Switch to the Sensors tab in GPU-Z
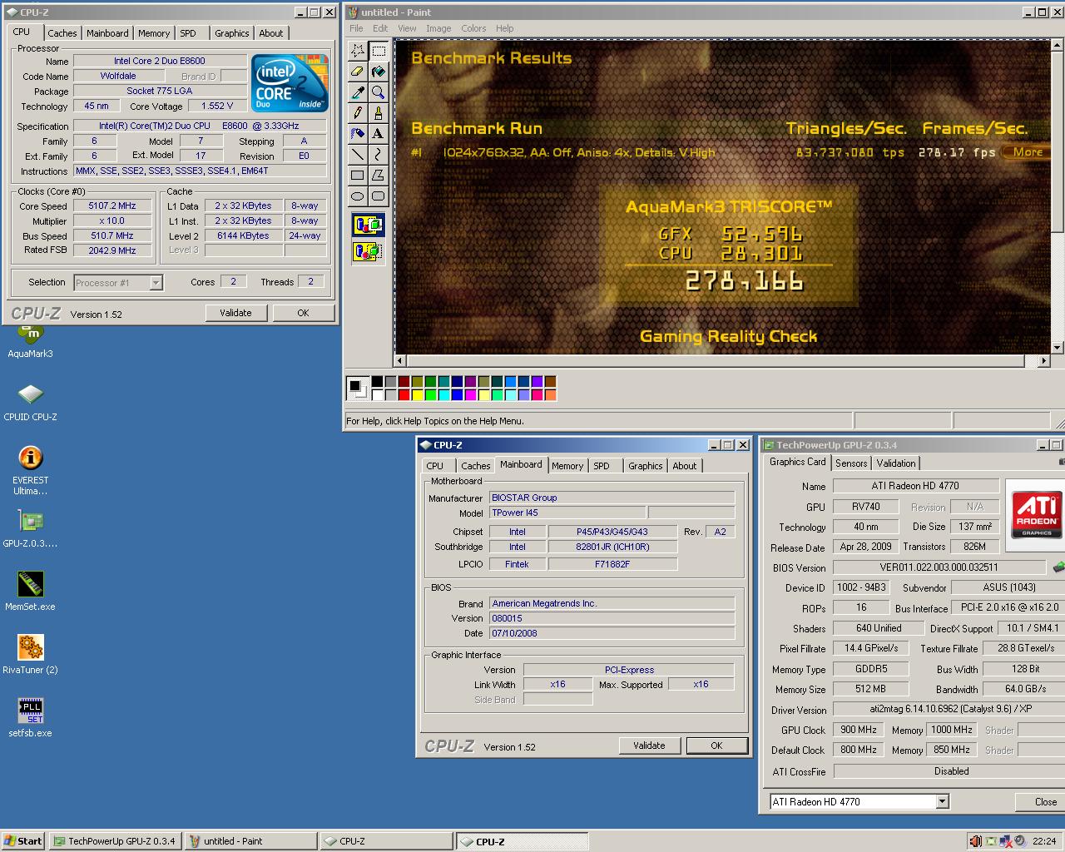 click(x=851, y=463)
